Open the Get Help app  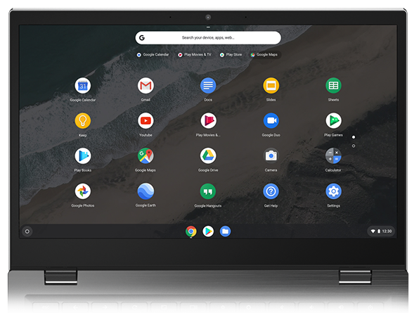pos(271,191)
